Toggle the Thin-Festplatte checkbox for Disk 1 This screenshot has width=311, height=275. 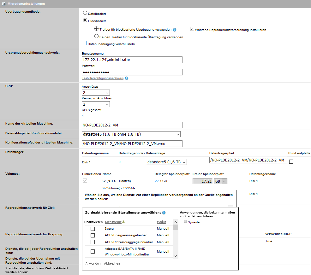(291, 161)
